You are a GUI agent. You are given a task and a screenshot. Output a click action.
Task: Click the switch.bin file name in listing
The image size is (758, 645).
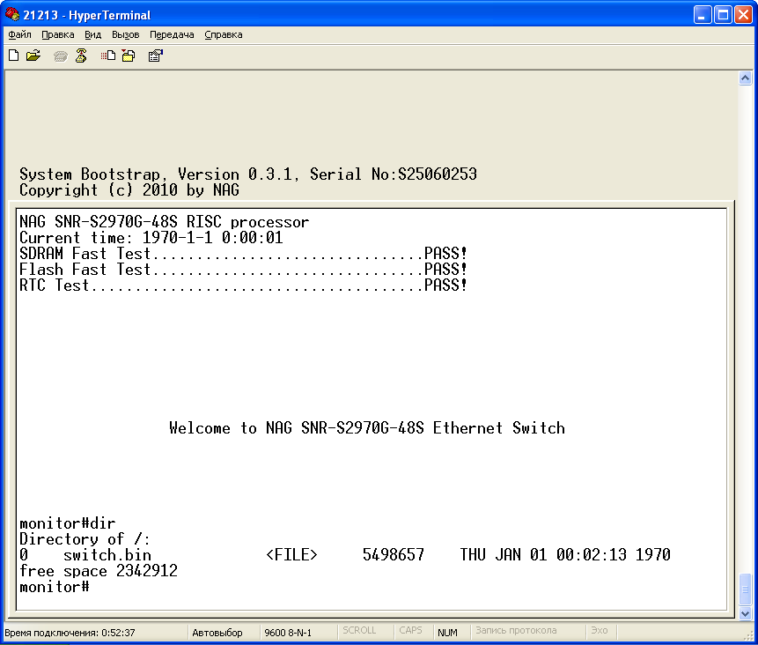(x=107, y=555)
